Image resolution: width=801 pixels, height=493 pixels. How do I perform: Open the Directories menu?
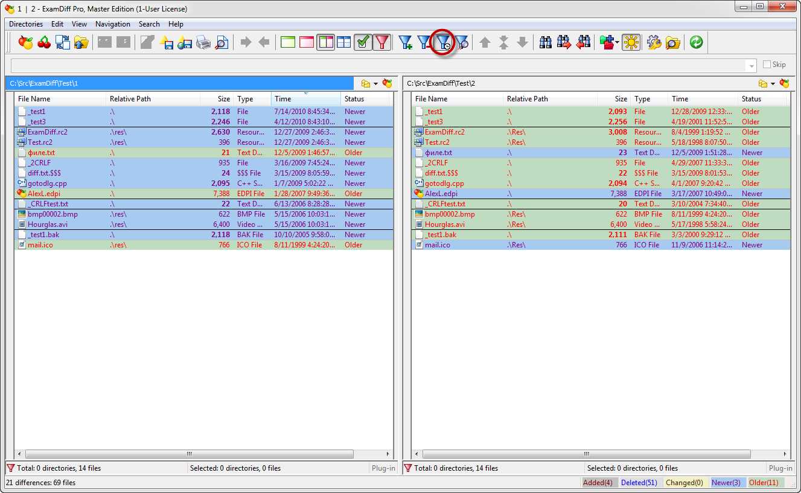[26, 24]
